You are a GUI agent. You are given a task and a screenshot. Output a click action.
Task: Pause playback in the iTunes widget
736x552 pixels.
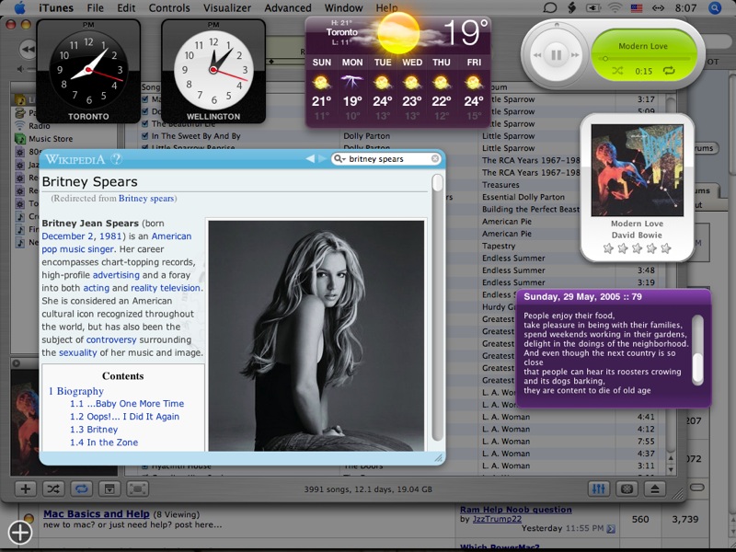pos(556,55)
